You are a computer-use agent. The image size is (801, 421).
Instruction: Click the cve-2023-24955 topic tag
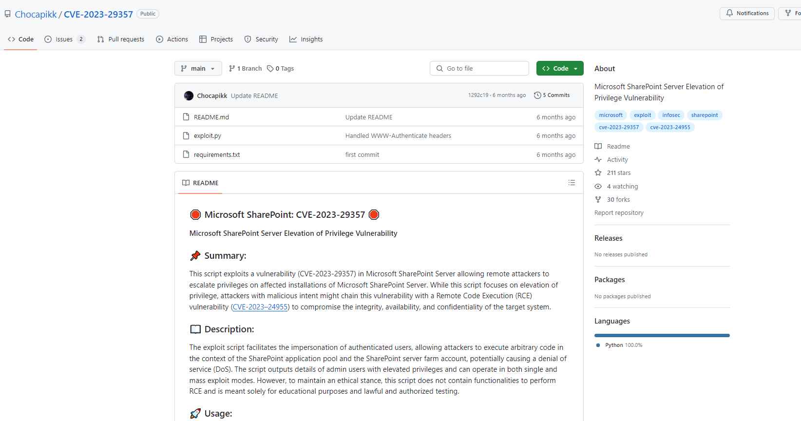click(x=670, y=127)
